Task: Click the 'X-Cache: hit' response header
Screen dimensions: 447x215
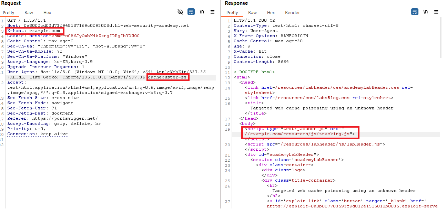Action: tap(250, 51)
